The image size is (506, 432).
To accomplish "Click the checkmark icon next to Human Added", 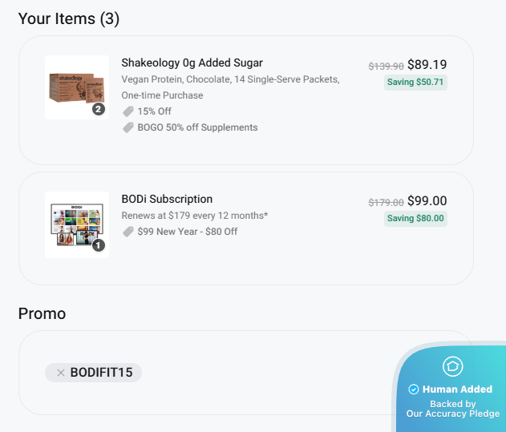I will click(x=414, y=390).
